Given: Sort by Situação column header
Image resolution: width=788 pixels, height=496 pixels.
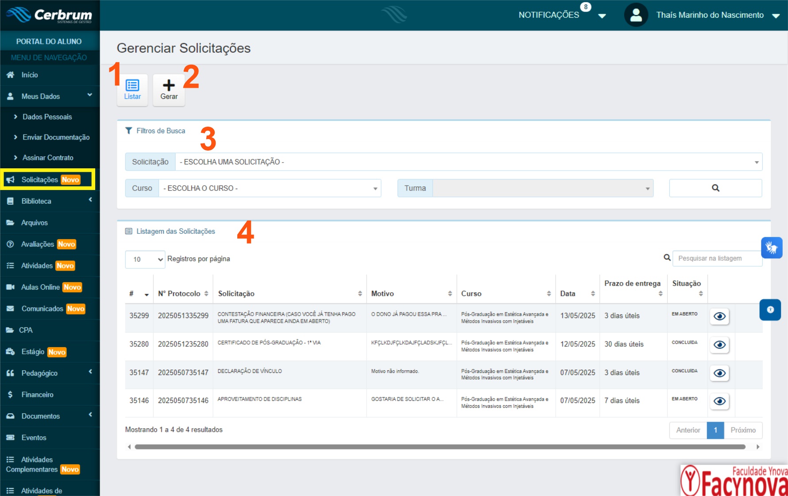Looking at the screenshot, I should tap(688, 289).
